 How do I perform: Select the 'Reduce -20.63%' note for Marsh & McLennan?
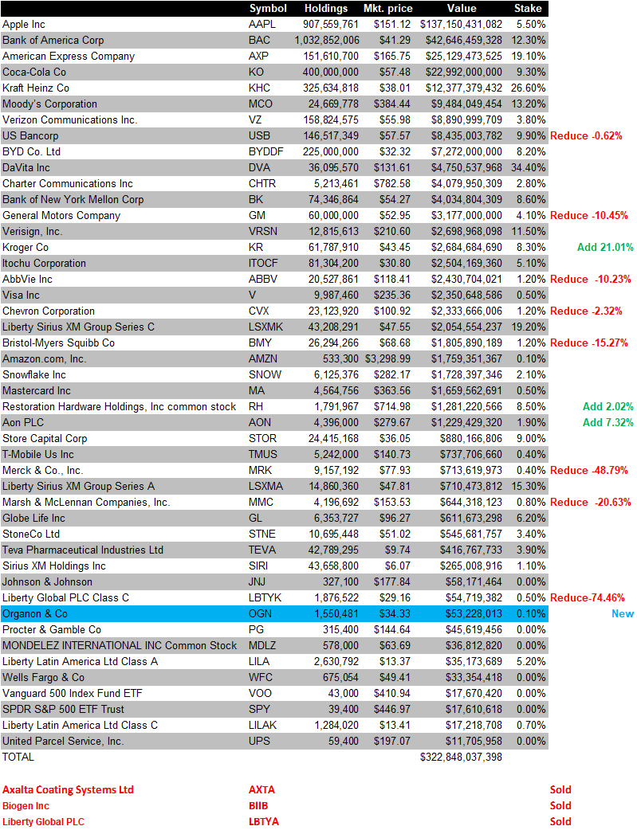[x=591, y=502]
